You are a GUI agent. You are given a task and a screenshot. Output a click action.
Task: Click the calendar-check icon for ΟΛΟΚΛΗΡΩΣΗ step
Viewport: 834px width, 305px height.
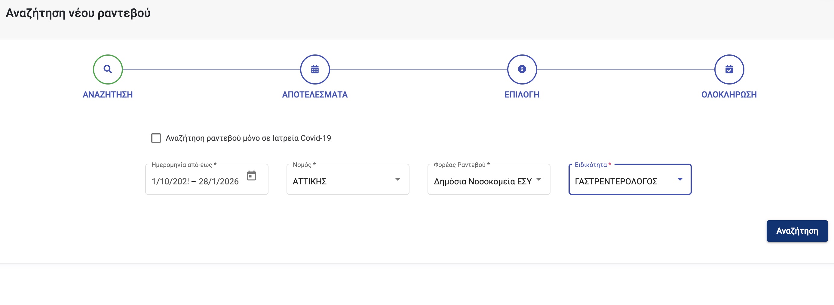pos(729,69)
